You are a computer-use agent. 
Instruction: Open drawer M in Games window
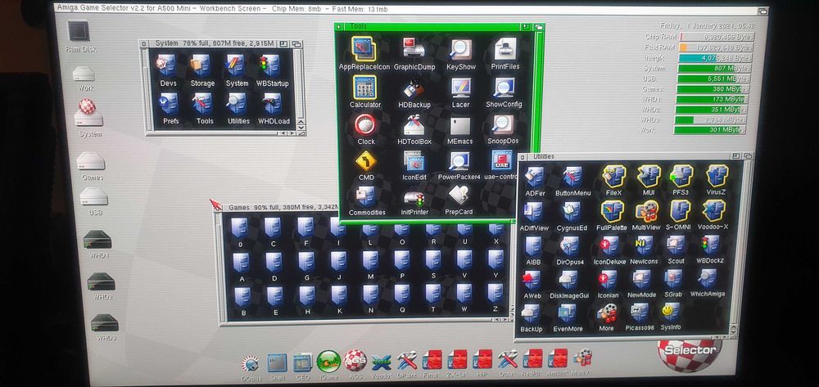[370, 260]
